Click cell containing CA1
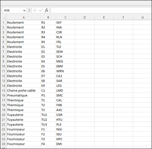Image resolution: width=152 pixels, height=149 pixels. (65, 76)
